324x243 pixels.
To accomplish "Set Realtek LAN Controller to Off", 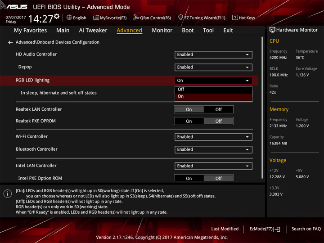I will pos(218,109).
